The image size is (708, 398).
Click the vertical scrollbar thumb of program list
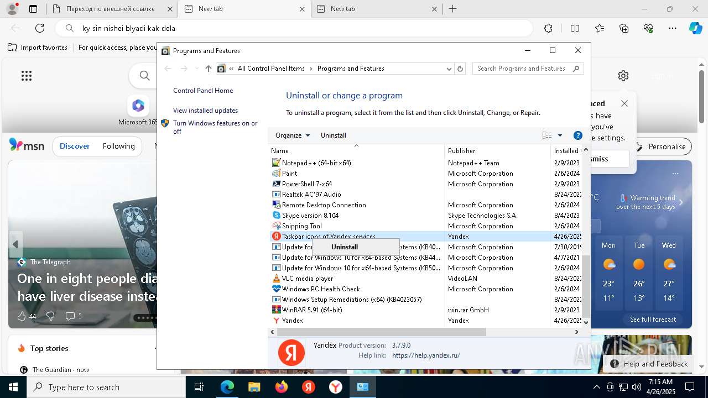click(586, 285)
